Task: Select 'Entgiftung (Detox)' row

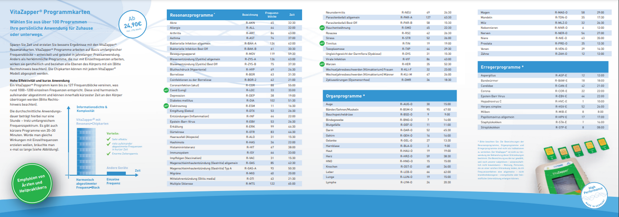Action: click(234, 111)
